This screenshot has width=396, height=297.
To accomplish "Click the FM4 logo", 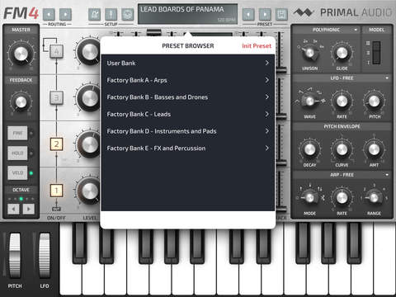I will pyautogui.click(x=21, y=13).
